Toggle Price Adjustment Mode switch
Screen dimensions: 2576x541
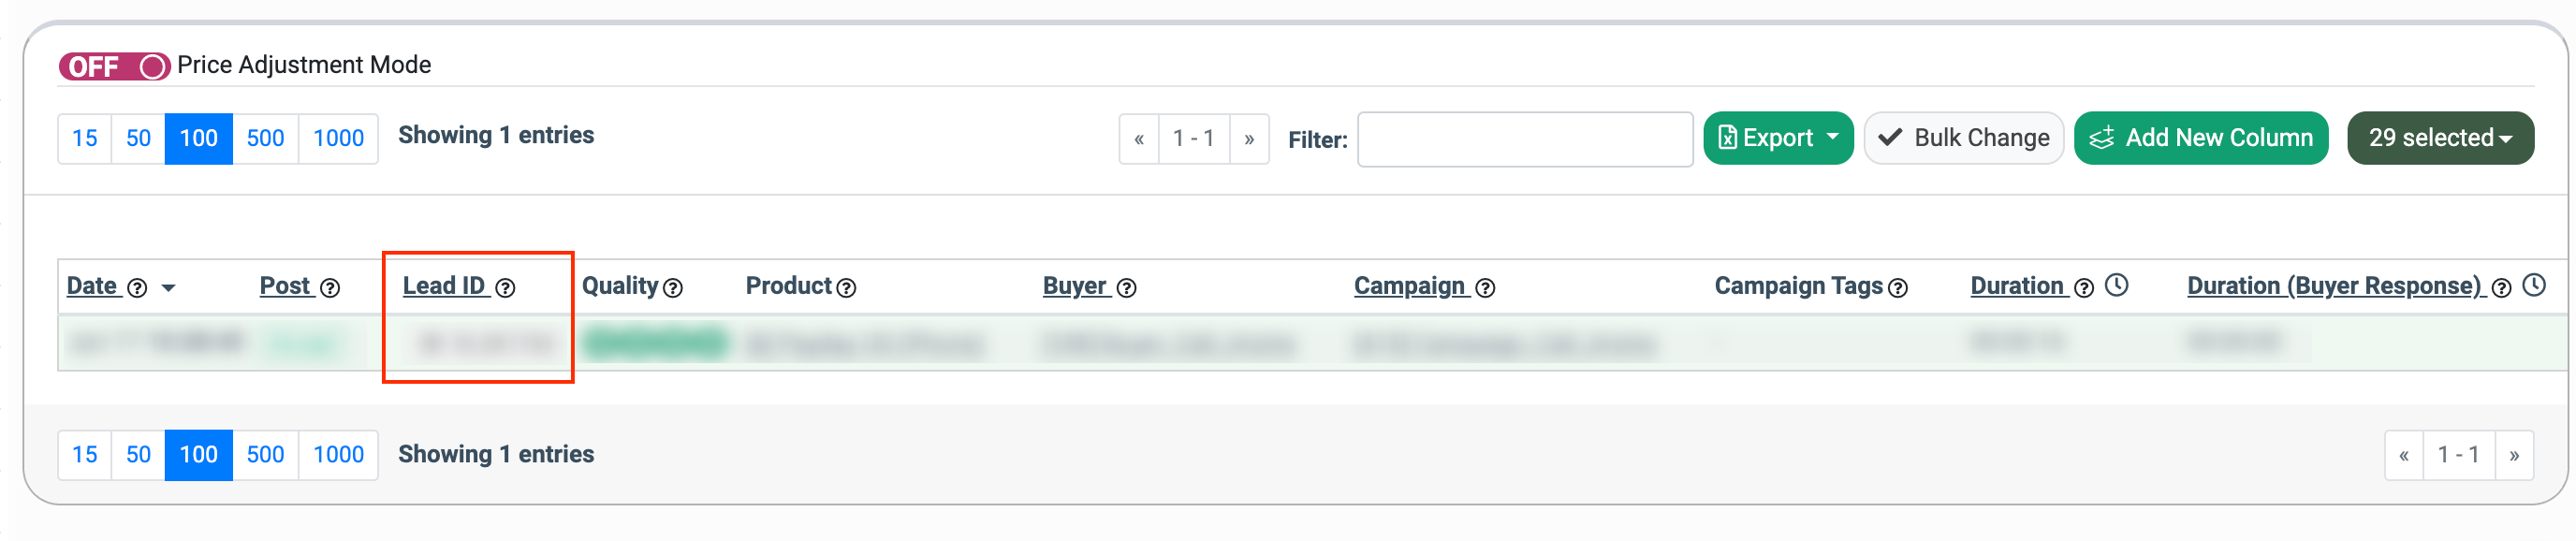pyautogui.click(x=114, y=66)
